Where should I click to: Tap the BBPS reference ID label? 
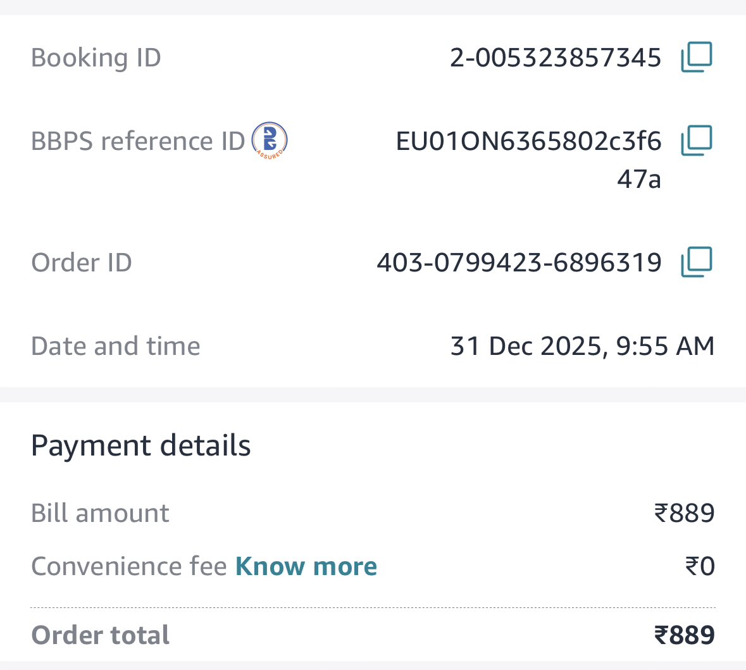coord(138,140)
